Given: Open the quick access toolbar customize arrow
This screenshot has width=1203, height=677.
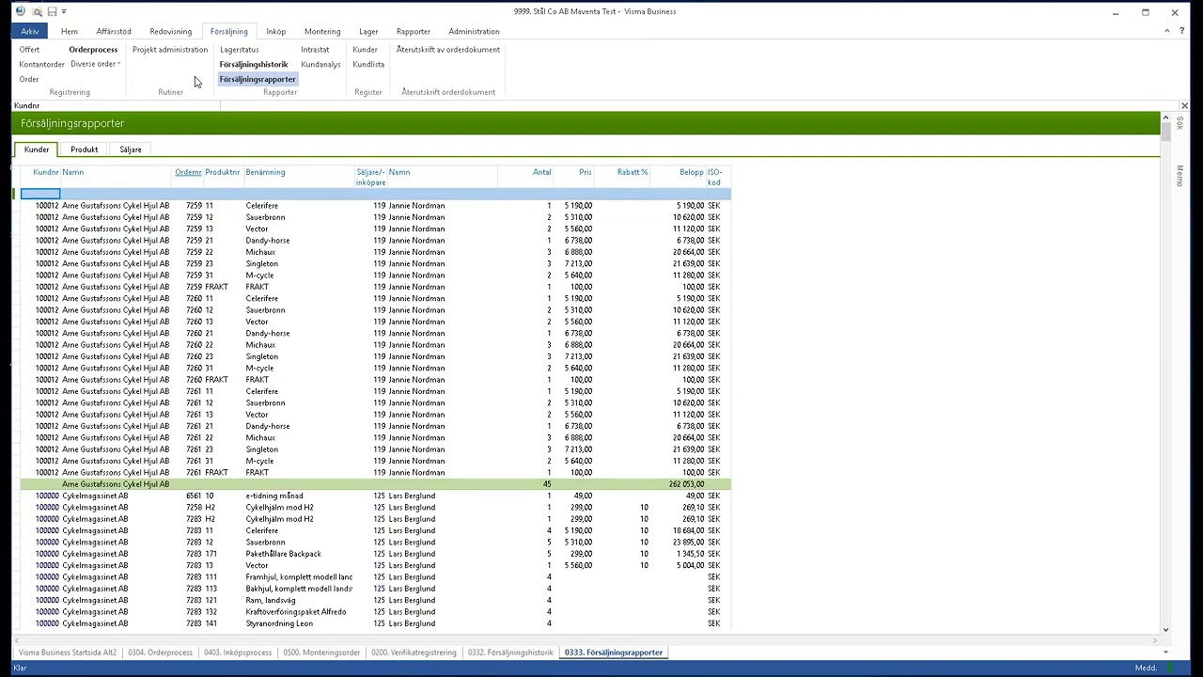Looking at the screenshot, I should pyautogui.click(x=64, y=12).
